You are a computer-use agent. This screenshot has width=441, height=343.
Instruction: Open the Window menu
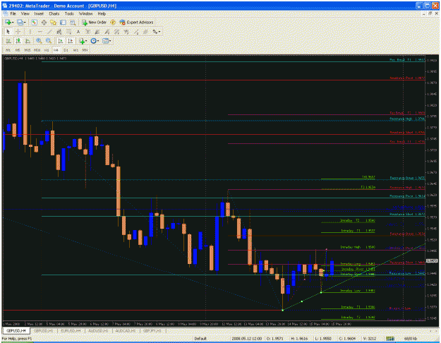click(85, 13)
